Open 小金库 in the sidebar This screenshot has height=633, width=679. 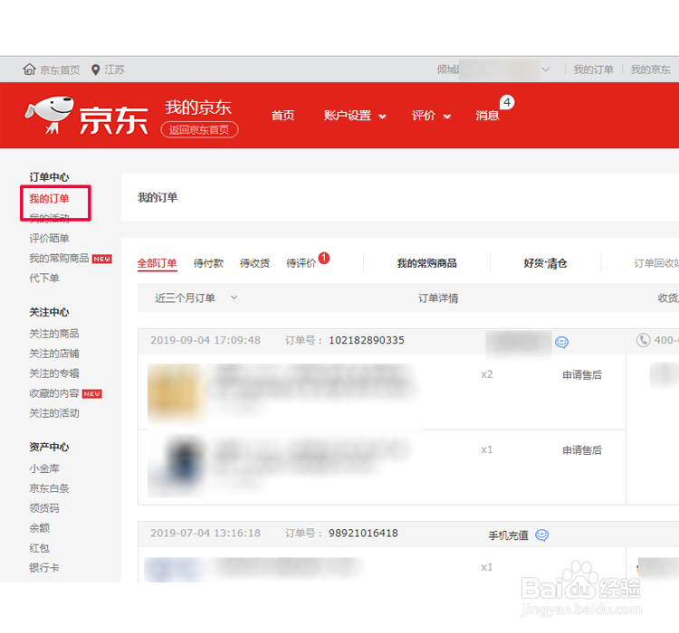tap(43, 468)
